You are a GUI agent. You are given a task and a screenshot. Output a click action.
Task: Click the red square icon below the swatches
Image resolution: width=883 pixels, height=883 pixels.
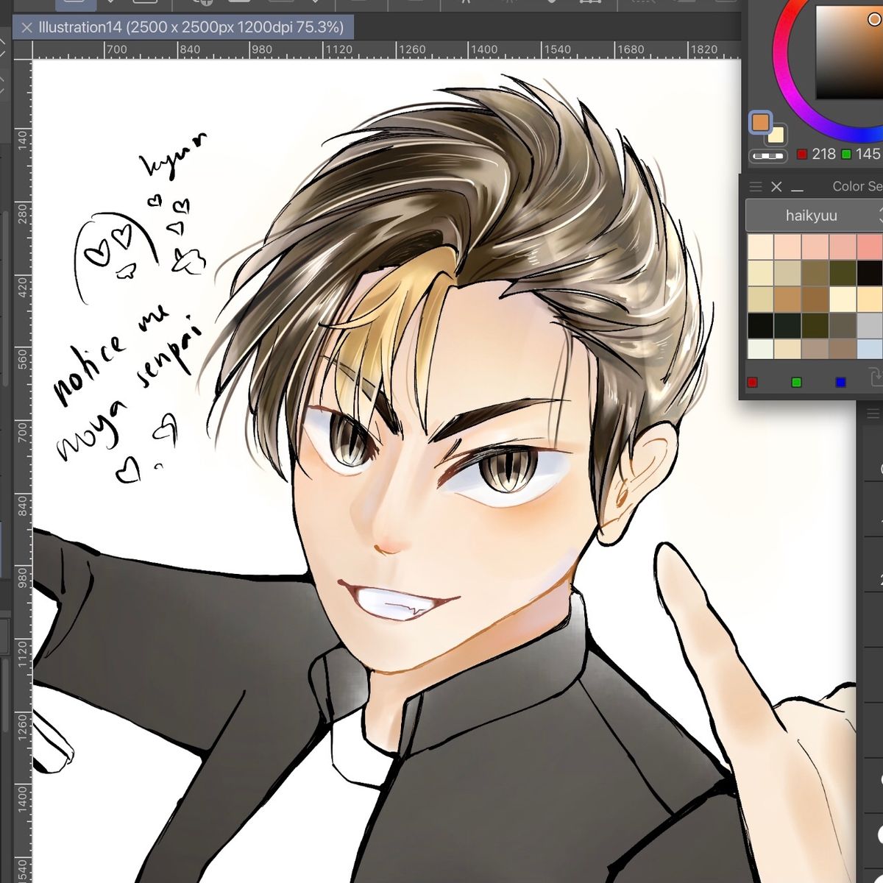[x=752, y=382]
